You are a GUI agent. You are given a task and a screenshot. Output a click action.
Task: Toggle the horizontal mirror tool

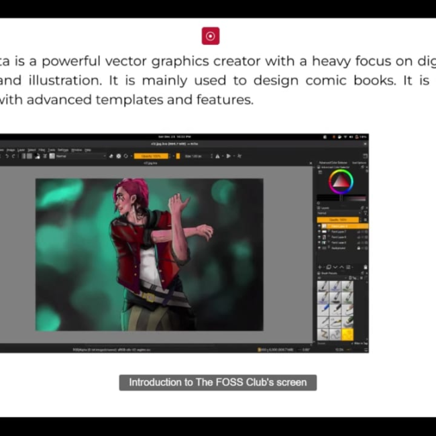tap(217, 156)
